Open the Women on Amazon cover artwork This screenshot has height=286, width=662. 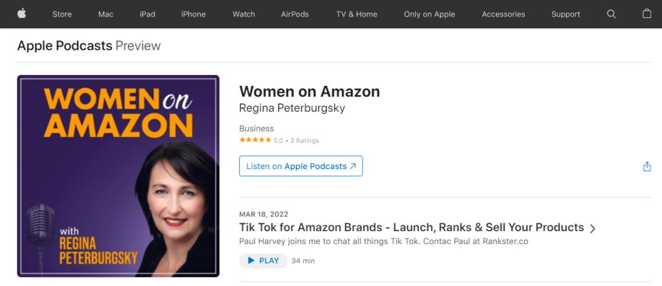point(118,176)
